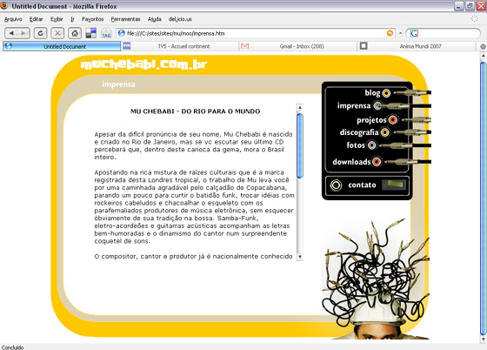Click the TAG toolbar icon
This screenshot has width=487, height=350.
click(106, 33)
